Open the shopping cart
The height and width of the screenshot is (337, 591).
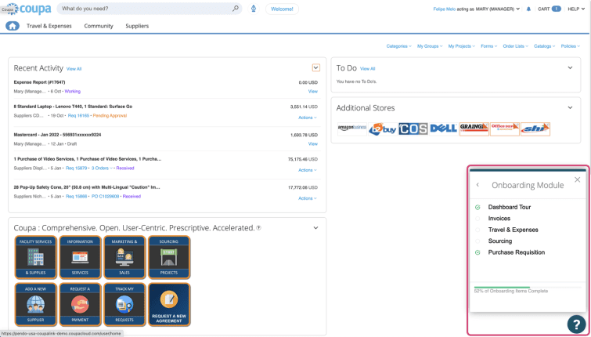pos(550,9)
